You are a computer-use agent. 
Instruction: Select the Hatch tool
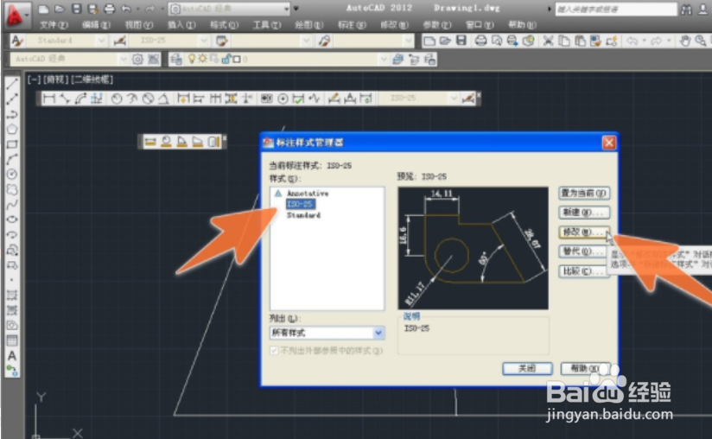[12, 296]
